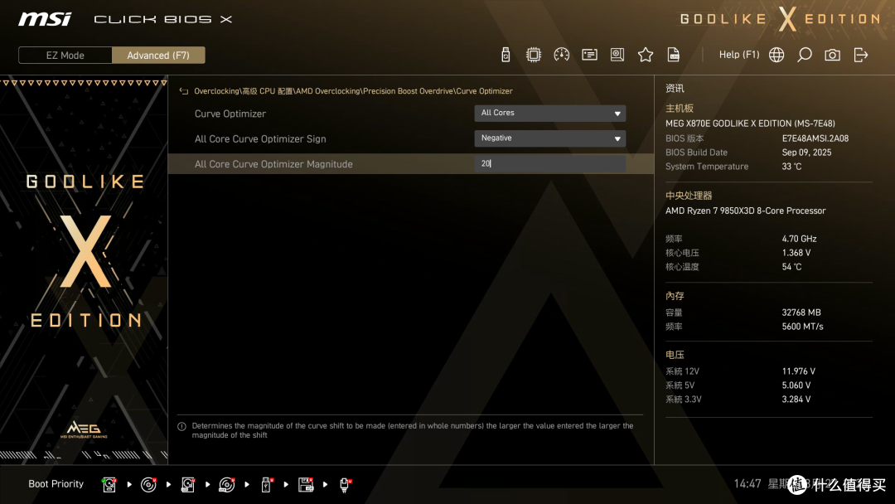
Task: Click the 4.70 GHz frequency value
Action: tap(799, 239)
